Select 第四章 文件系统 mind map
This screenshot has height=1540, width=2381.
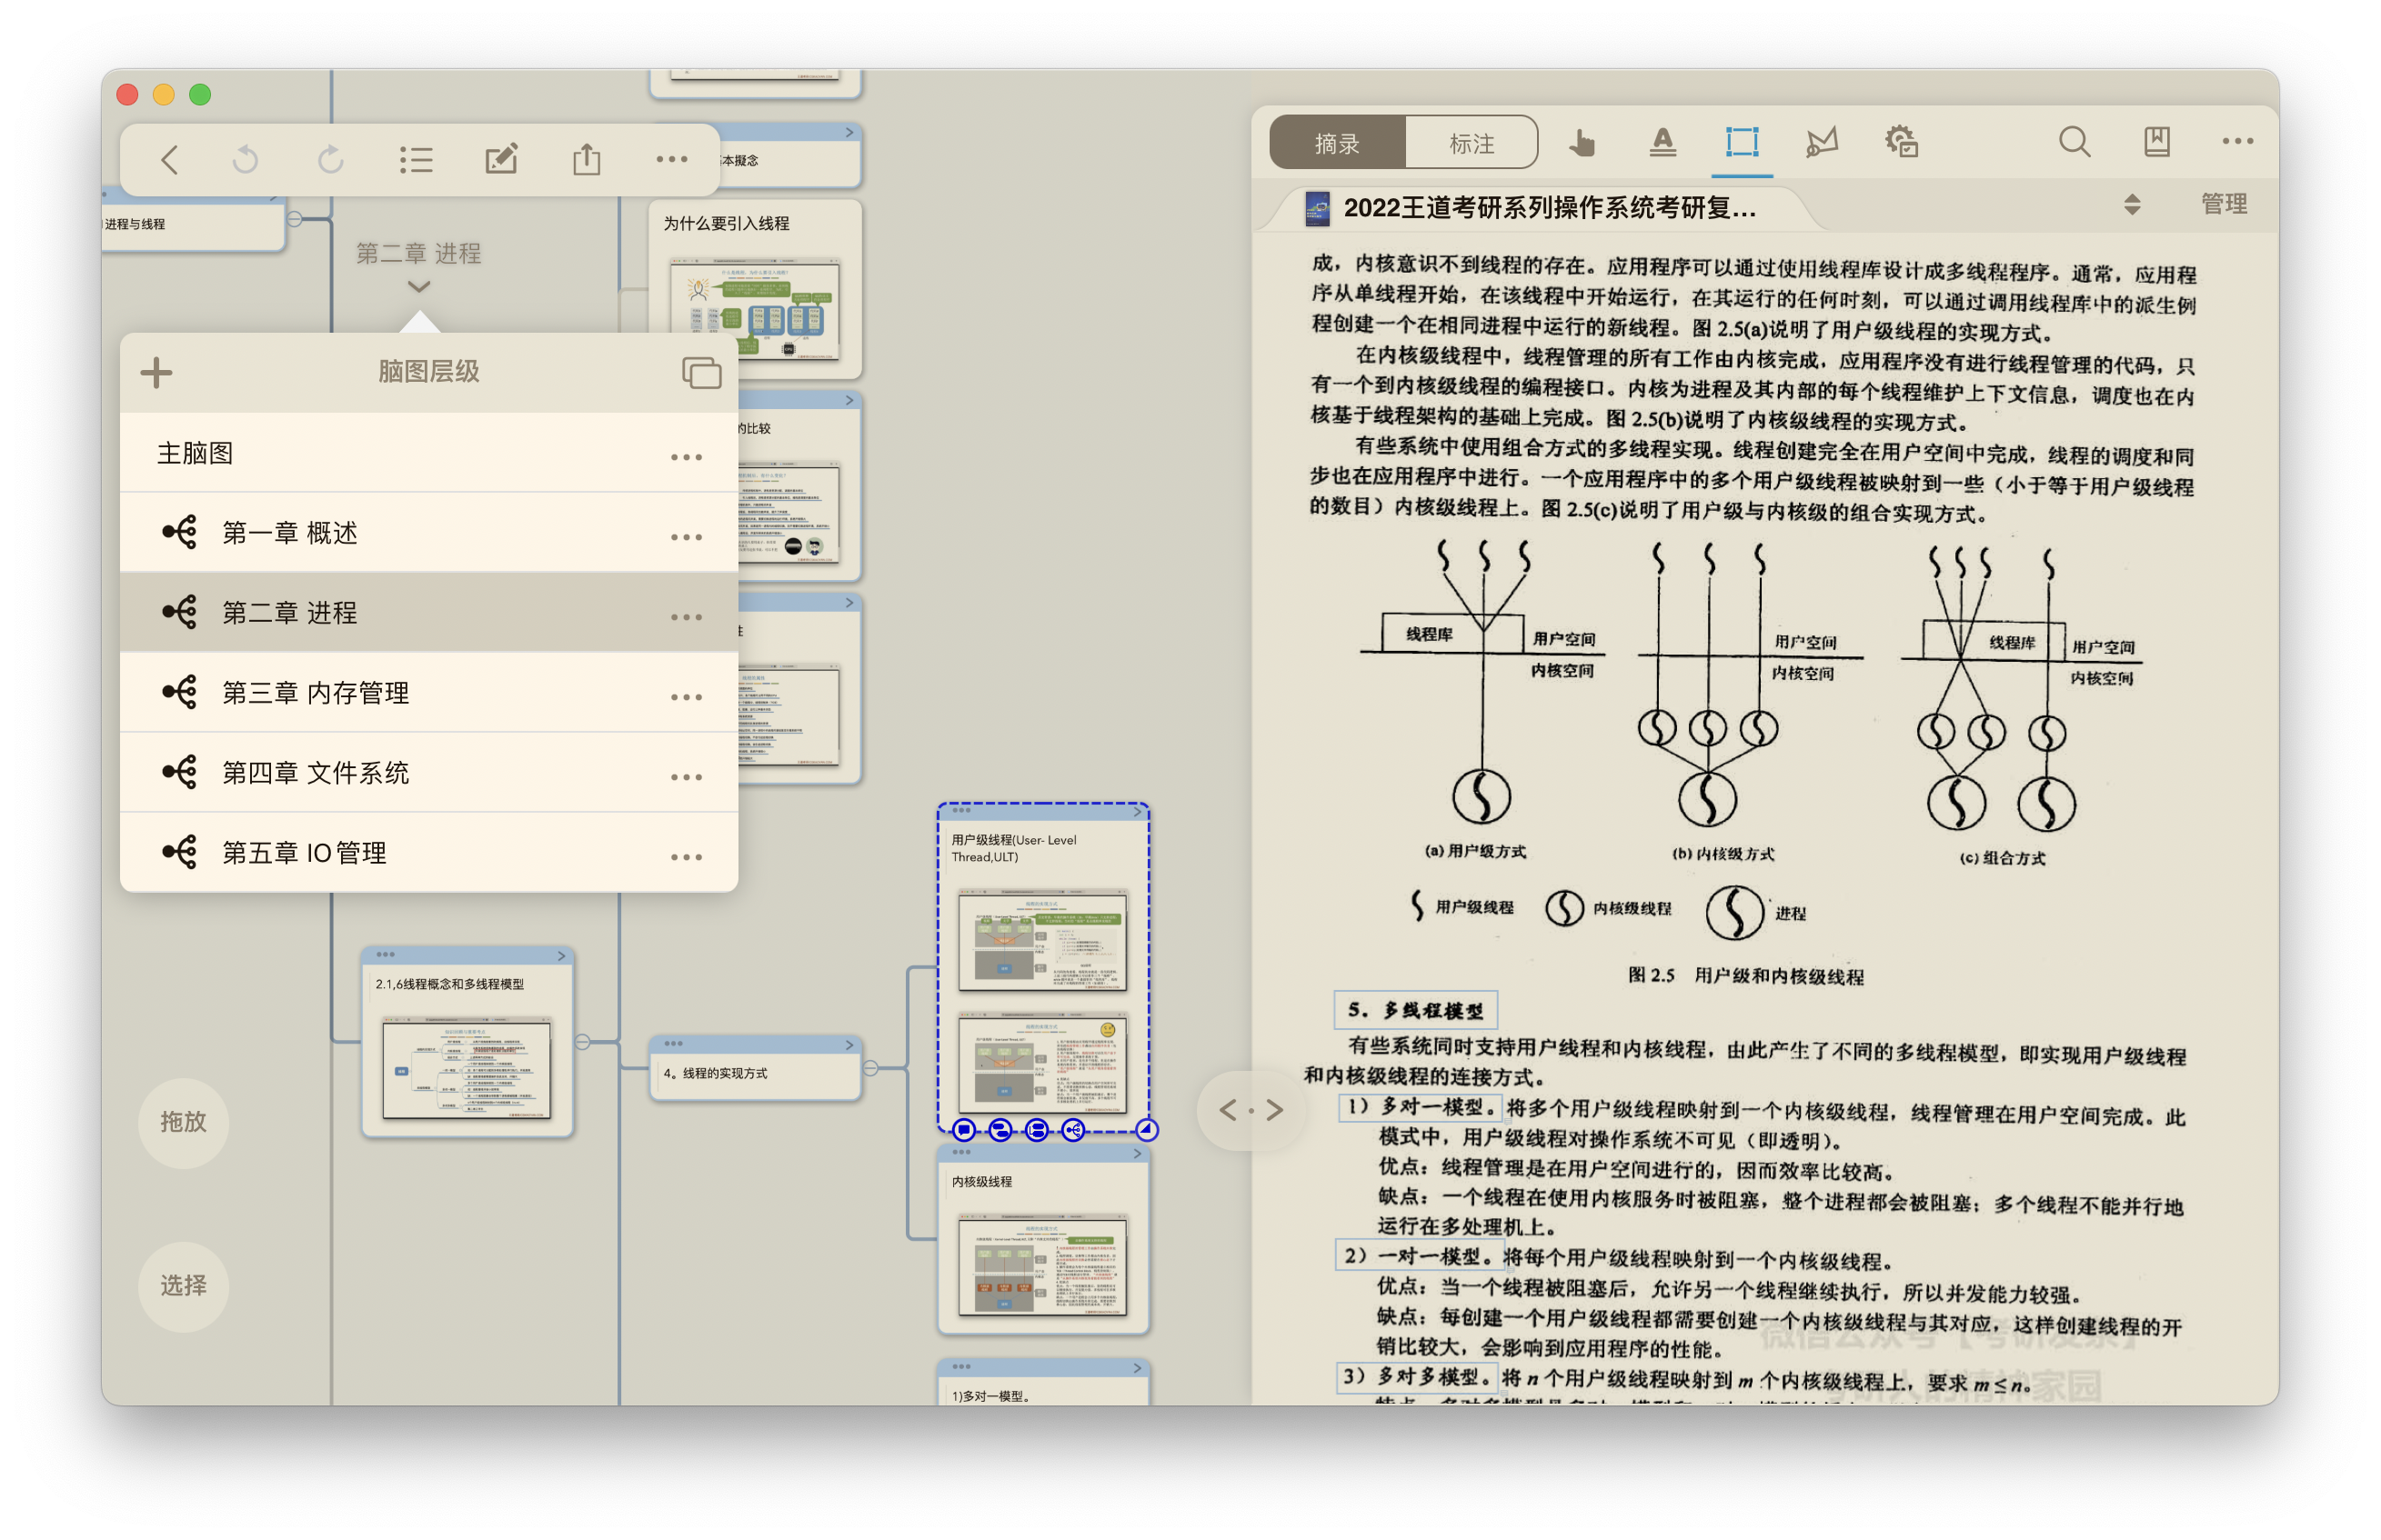315,773
